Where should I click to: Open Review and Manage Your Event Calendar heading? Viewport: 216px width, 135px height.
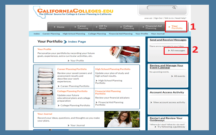166,66
